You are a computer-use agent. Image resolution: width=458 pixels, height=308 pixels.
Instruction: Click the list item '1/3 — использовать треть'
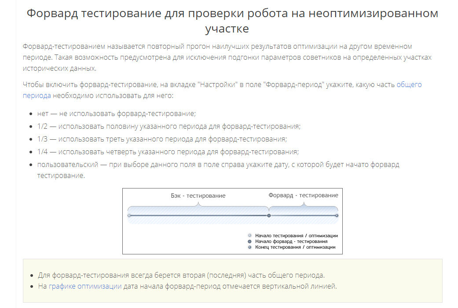tap(162, 139)
